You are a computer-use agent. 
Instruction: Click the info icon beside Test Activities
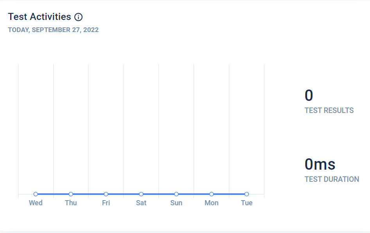[x=79, y=17]
